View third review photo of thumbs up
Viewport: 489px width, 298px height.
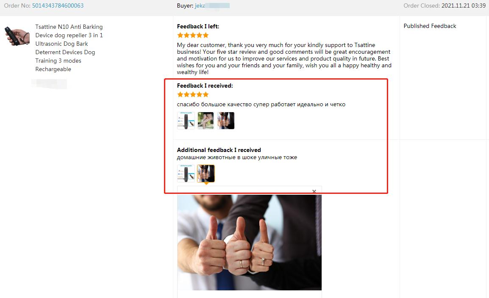pos(225,121)
